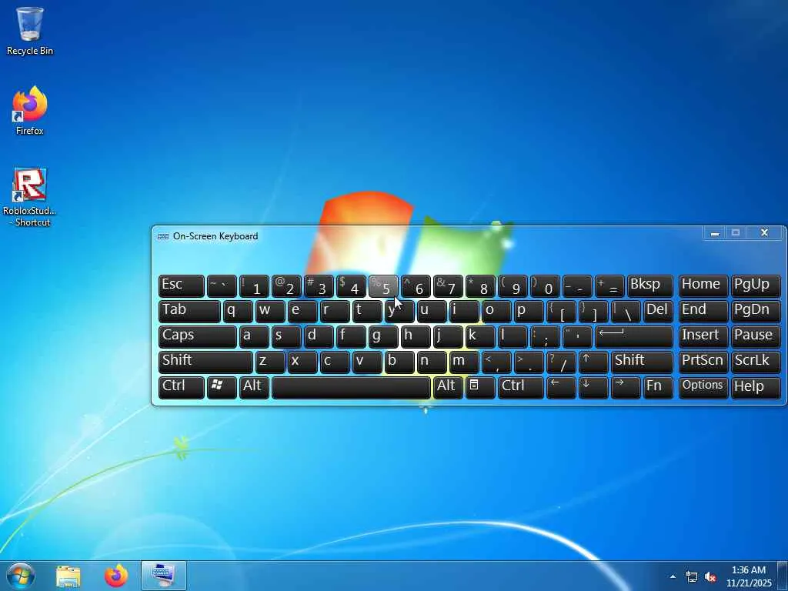The image size is (788, 591).
Task: Open the taskbar clock showing 1:36 AM
Action: tap(748, 576)
